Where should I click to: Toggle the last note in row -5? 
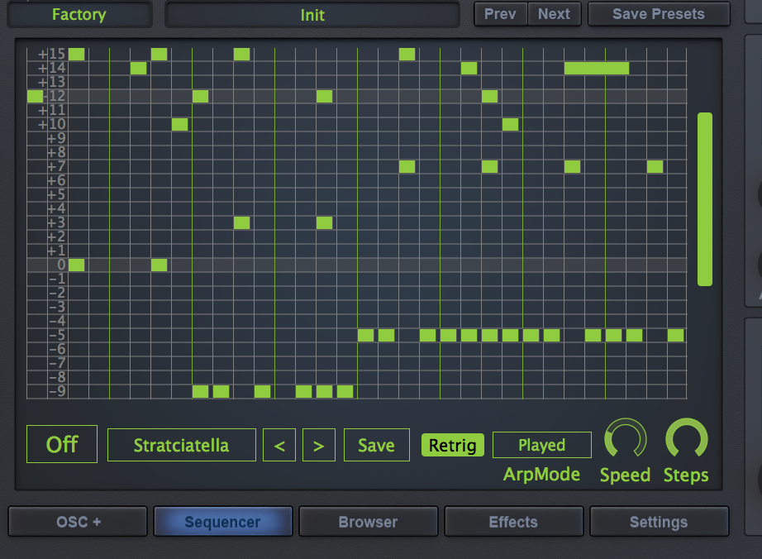[675, 335]
